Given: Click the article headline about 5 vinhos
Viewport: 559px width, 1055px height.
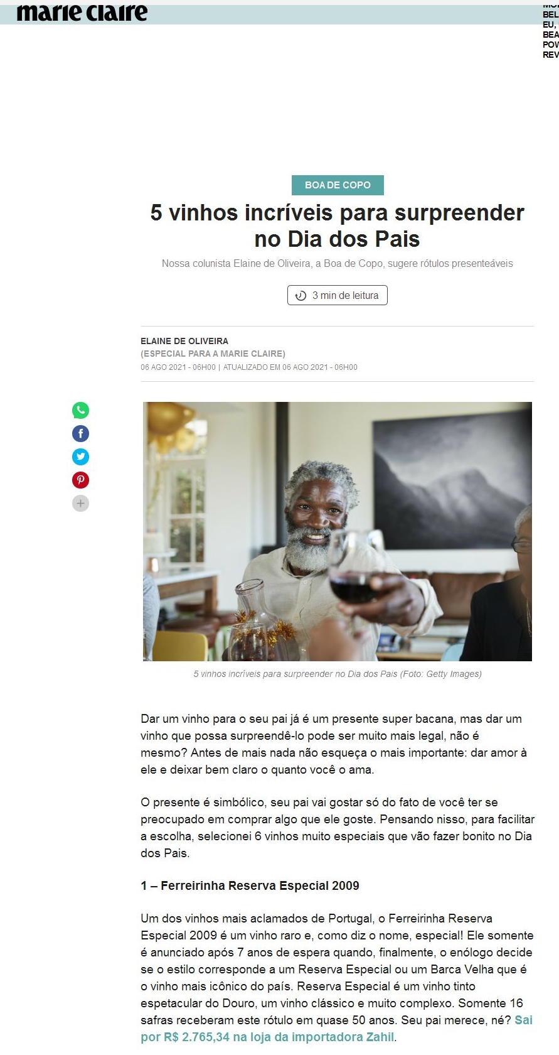Looking at the screenshot, I should pos(338,226).
